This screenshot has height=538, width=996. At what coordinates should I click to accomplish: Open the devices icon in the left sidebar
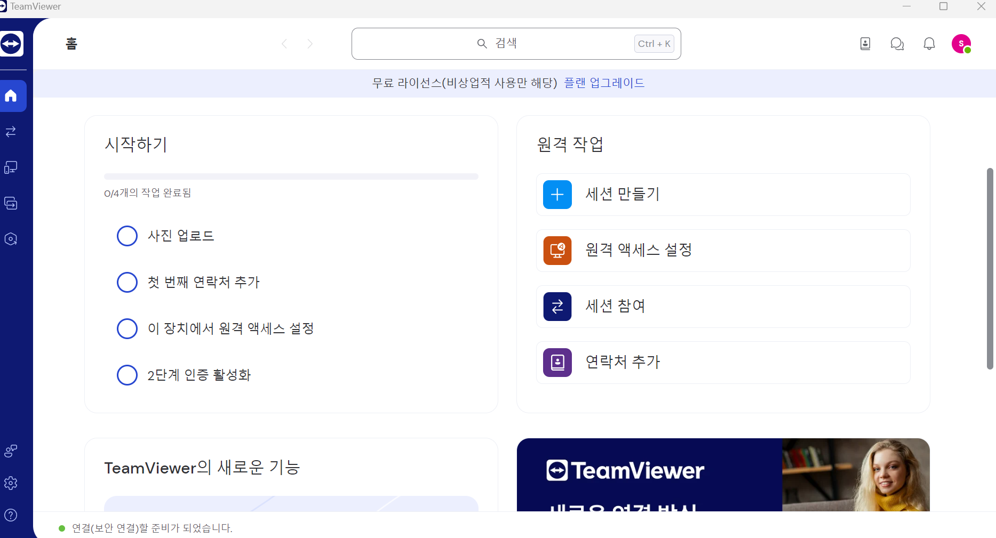[11, 167]
